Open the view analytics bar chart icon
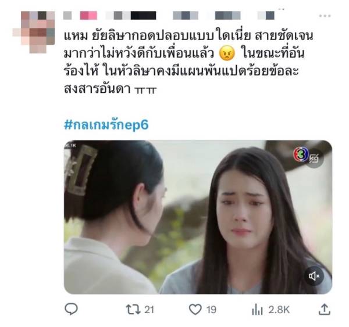The width and height of the screenshot is (349, 327). coord(257,310)
